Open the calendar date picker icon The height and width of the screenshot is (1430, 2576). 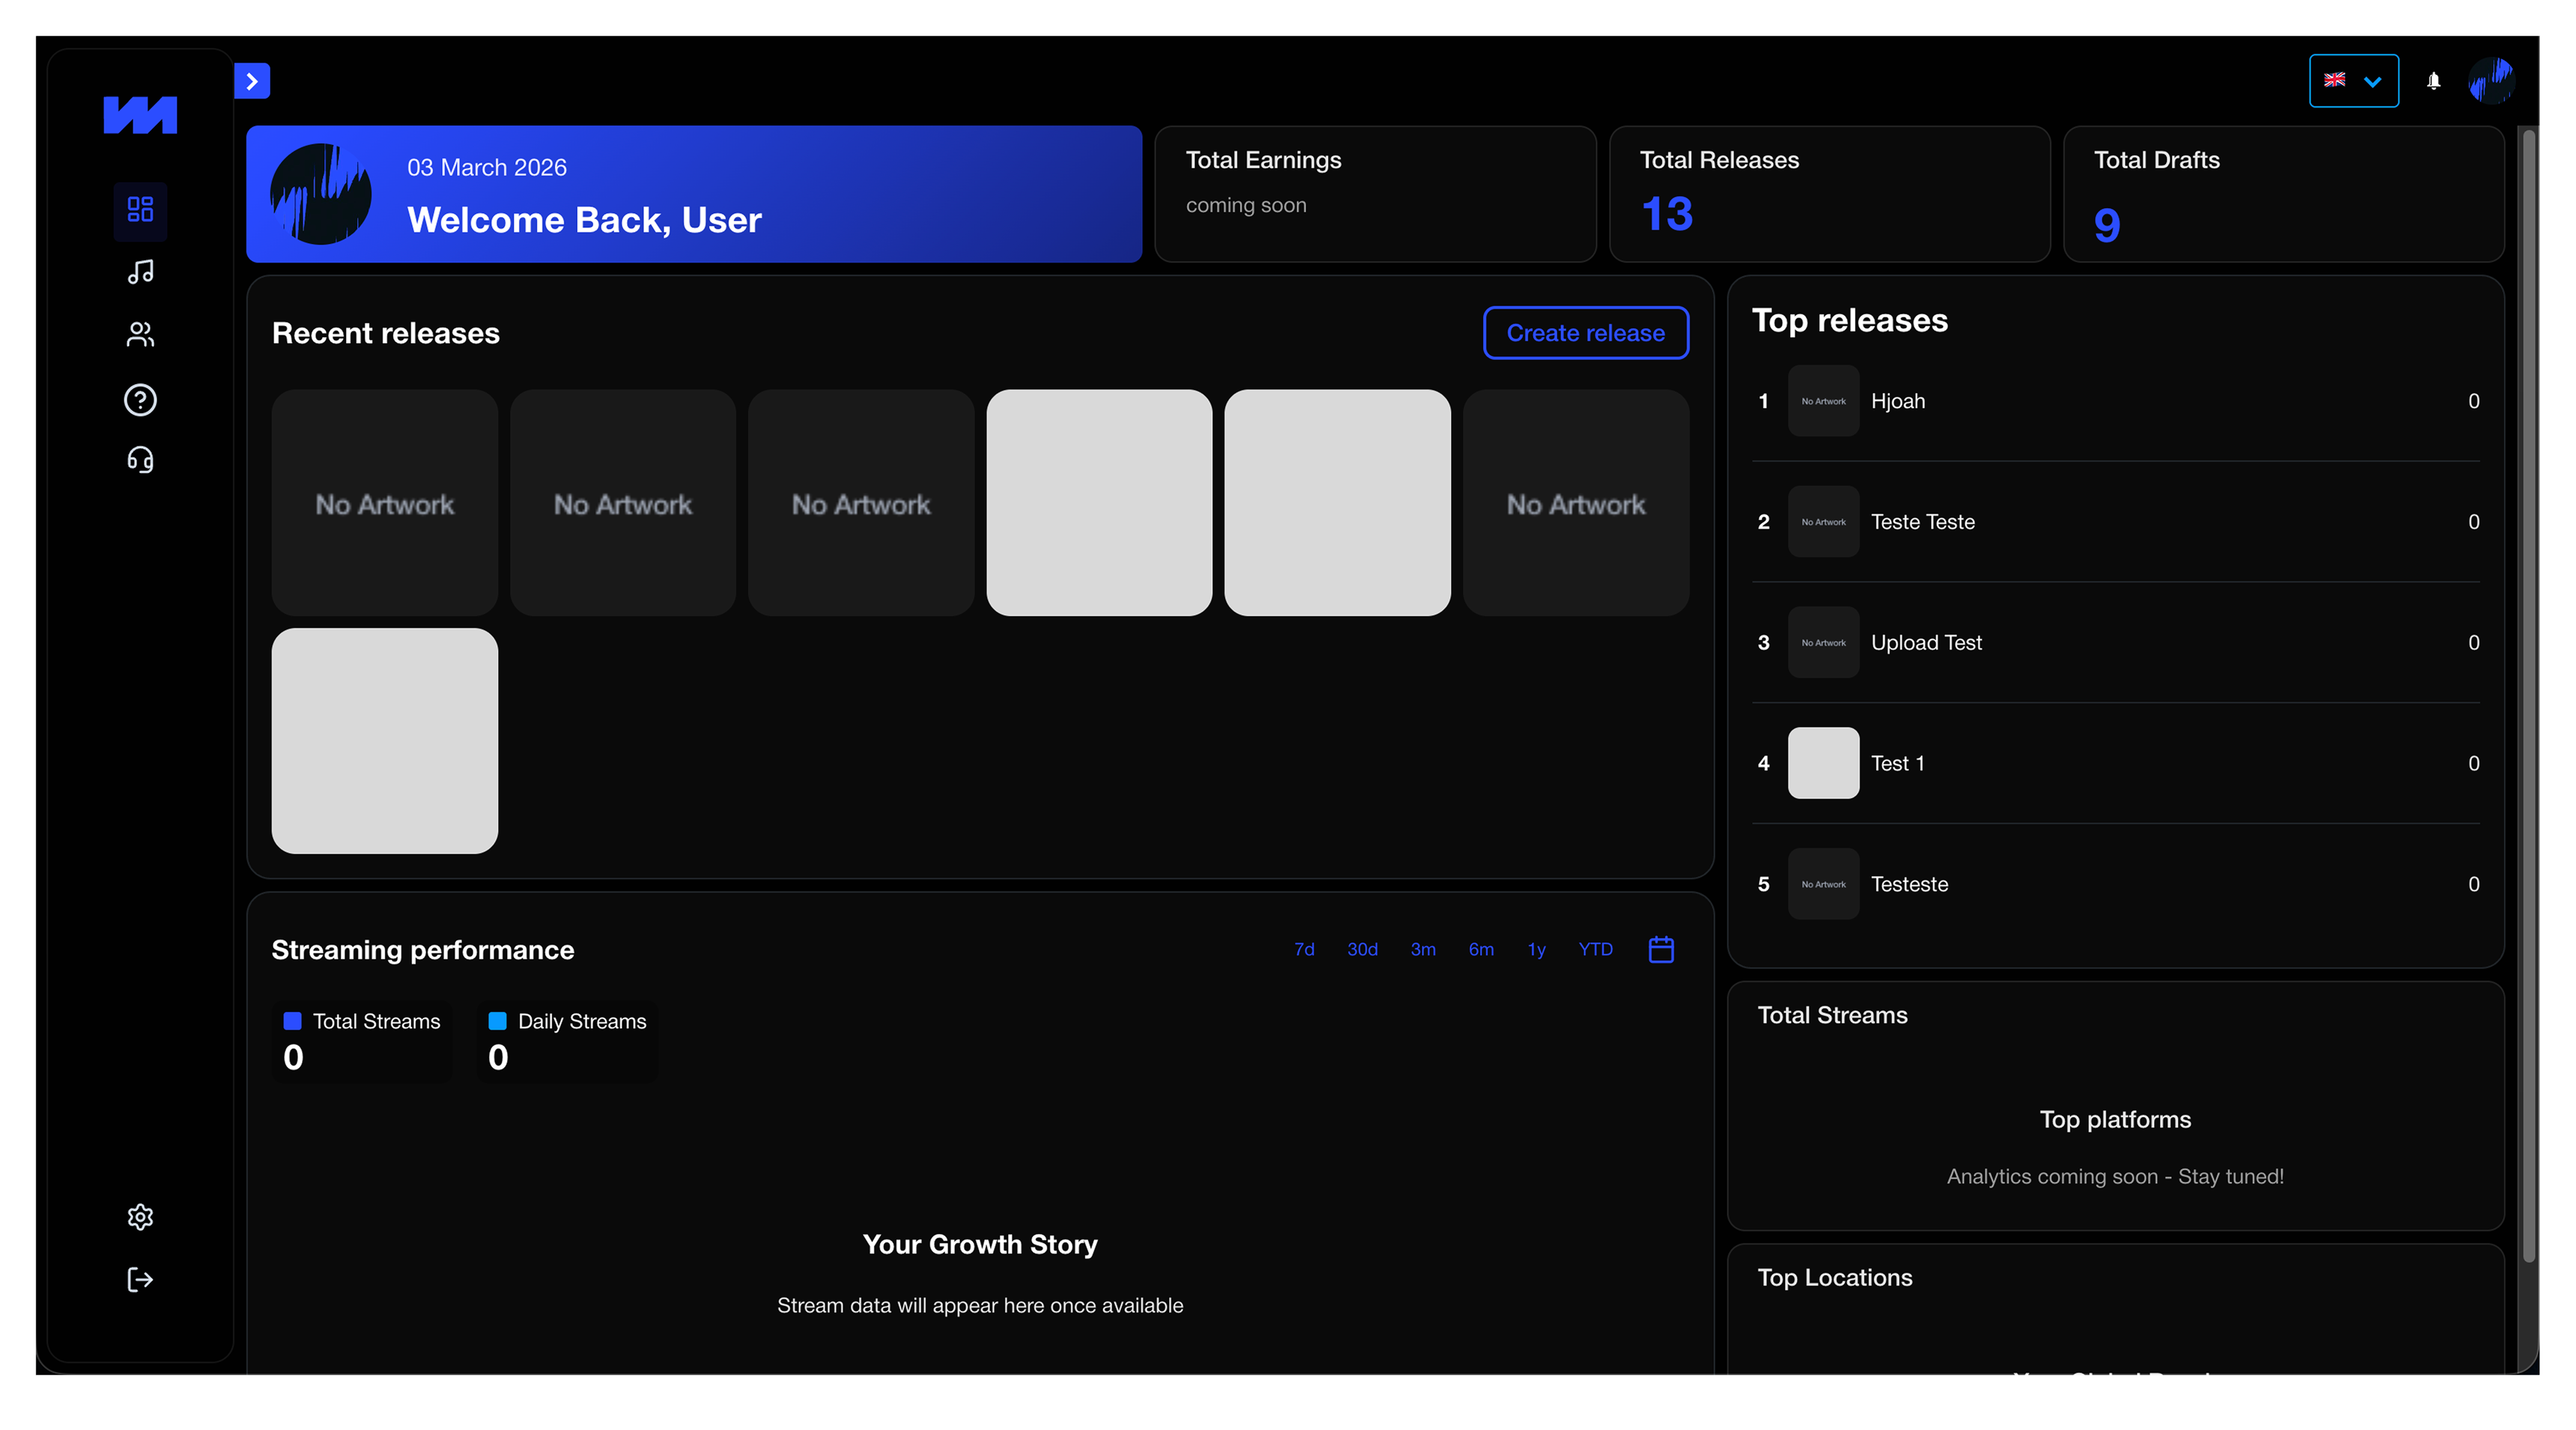pyautogui.click(x=1661, y=949)
